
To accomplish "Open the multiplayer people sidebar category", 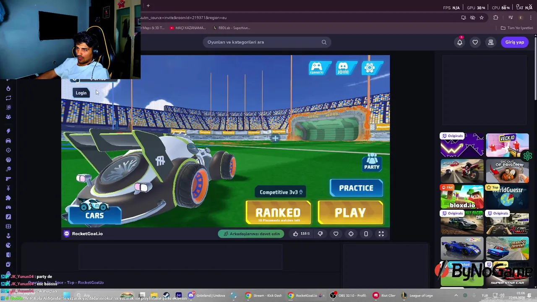I will click(8, 117).
